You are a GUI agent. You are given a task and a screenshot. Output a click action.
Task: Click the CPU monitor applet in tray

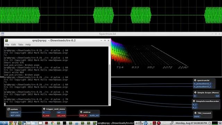pos(215,123)
